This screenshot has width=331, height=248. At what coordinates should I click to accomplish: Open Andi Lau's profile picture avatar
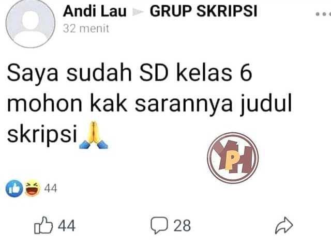[x=30, y=24]
